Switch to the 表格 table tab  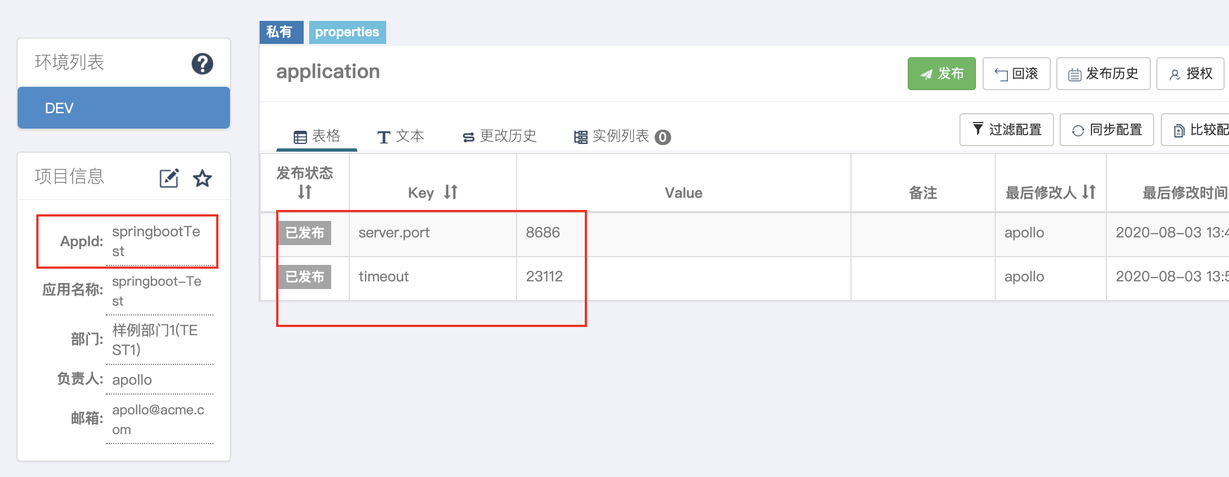pyautogui.click(x=317, y=136)
